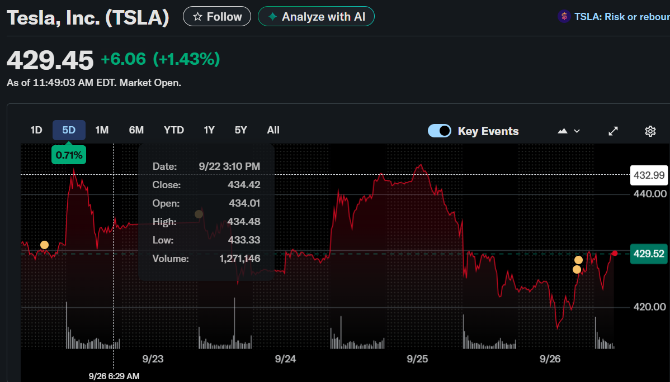Viewport: 670px width, 382px height.
Task: Open chart settings gear
Action: pos(650,131)
